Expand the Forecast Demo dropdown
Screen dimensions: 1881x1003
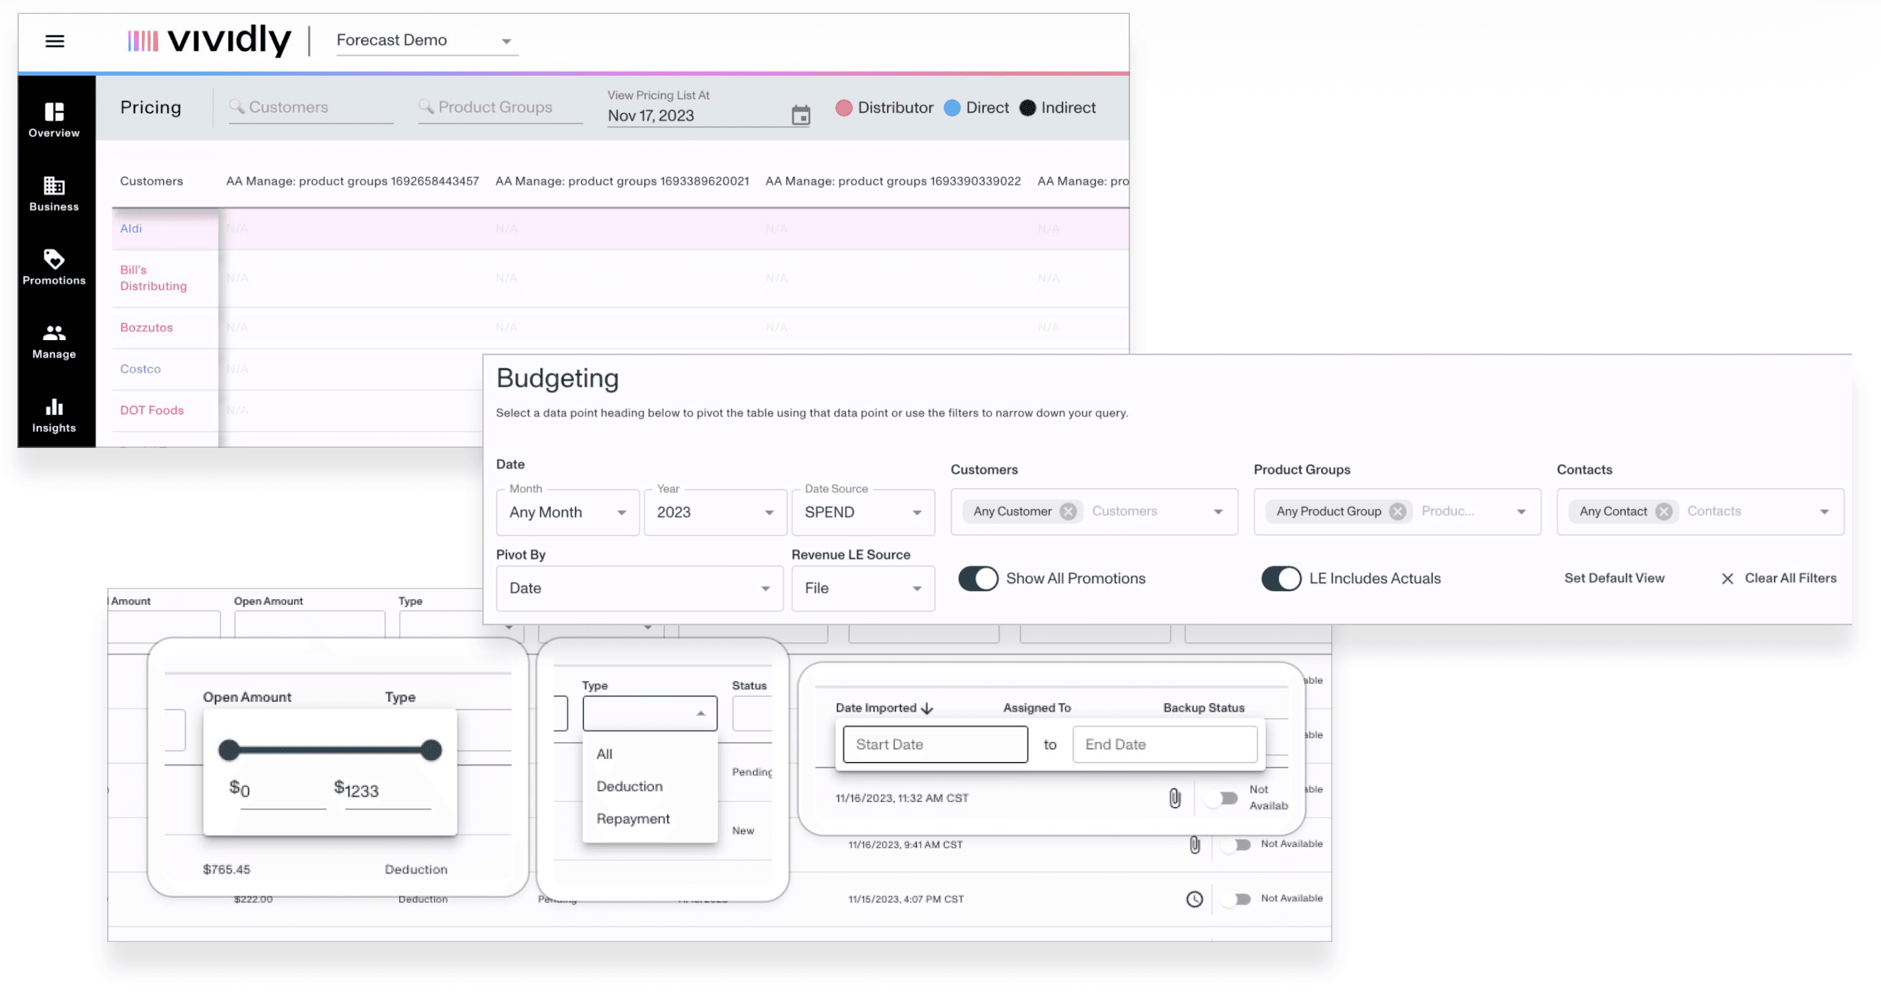[506, 42]
